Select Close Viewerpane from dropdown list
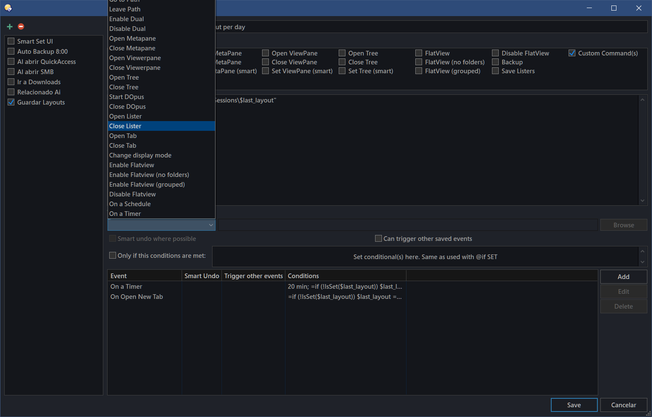This screenshot has width=652, height=417. (161, 67)
